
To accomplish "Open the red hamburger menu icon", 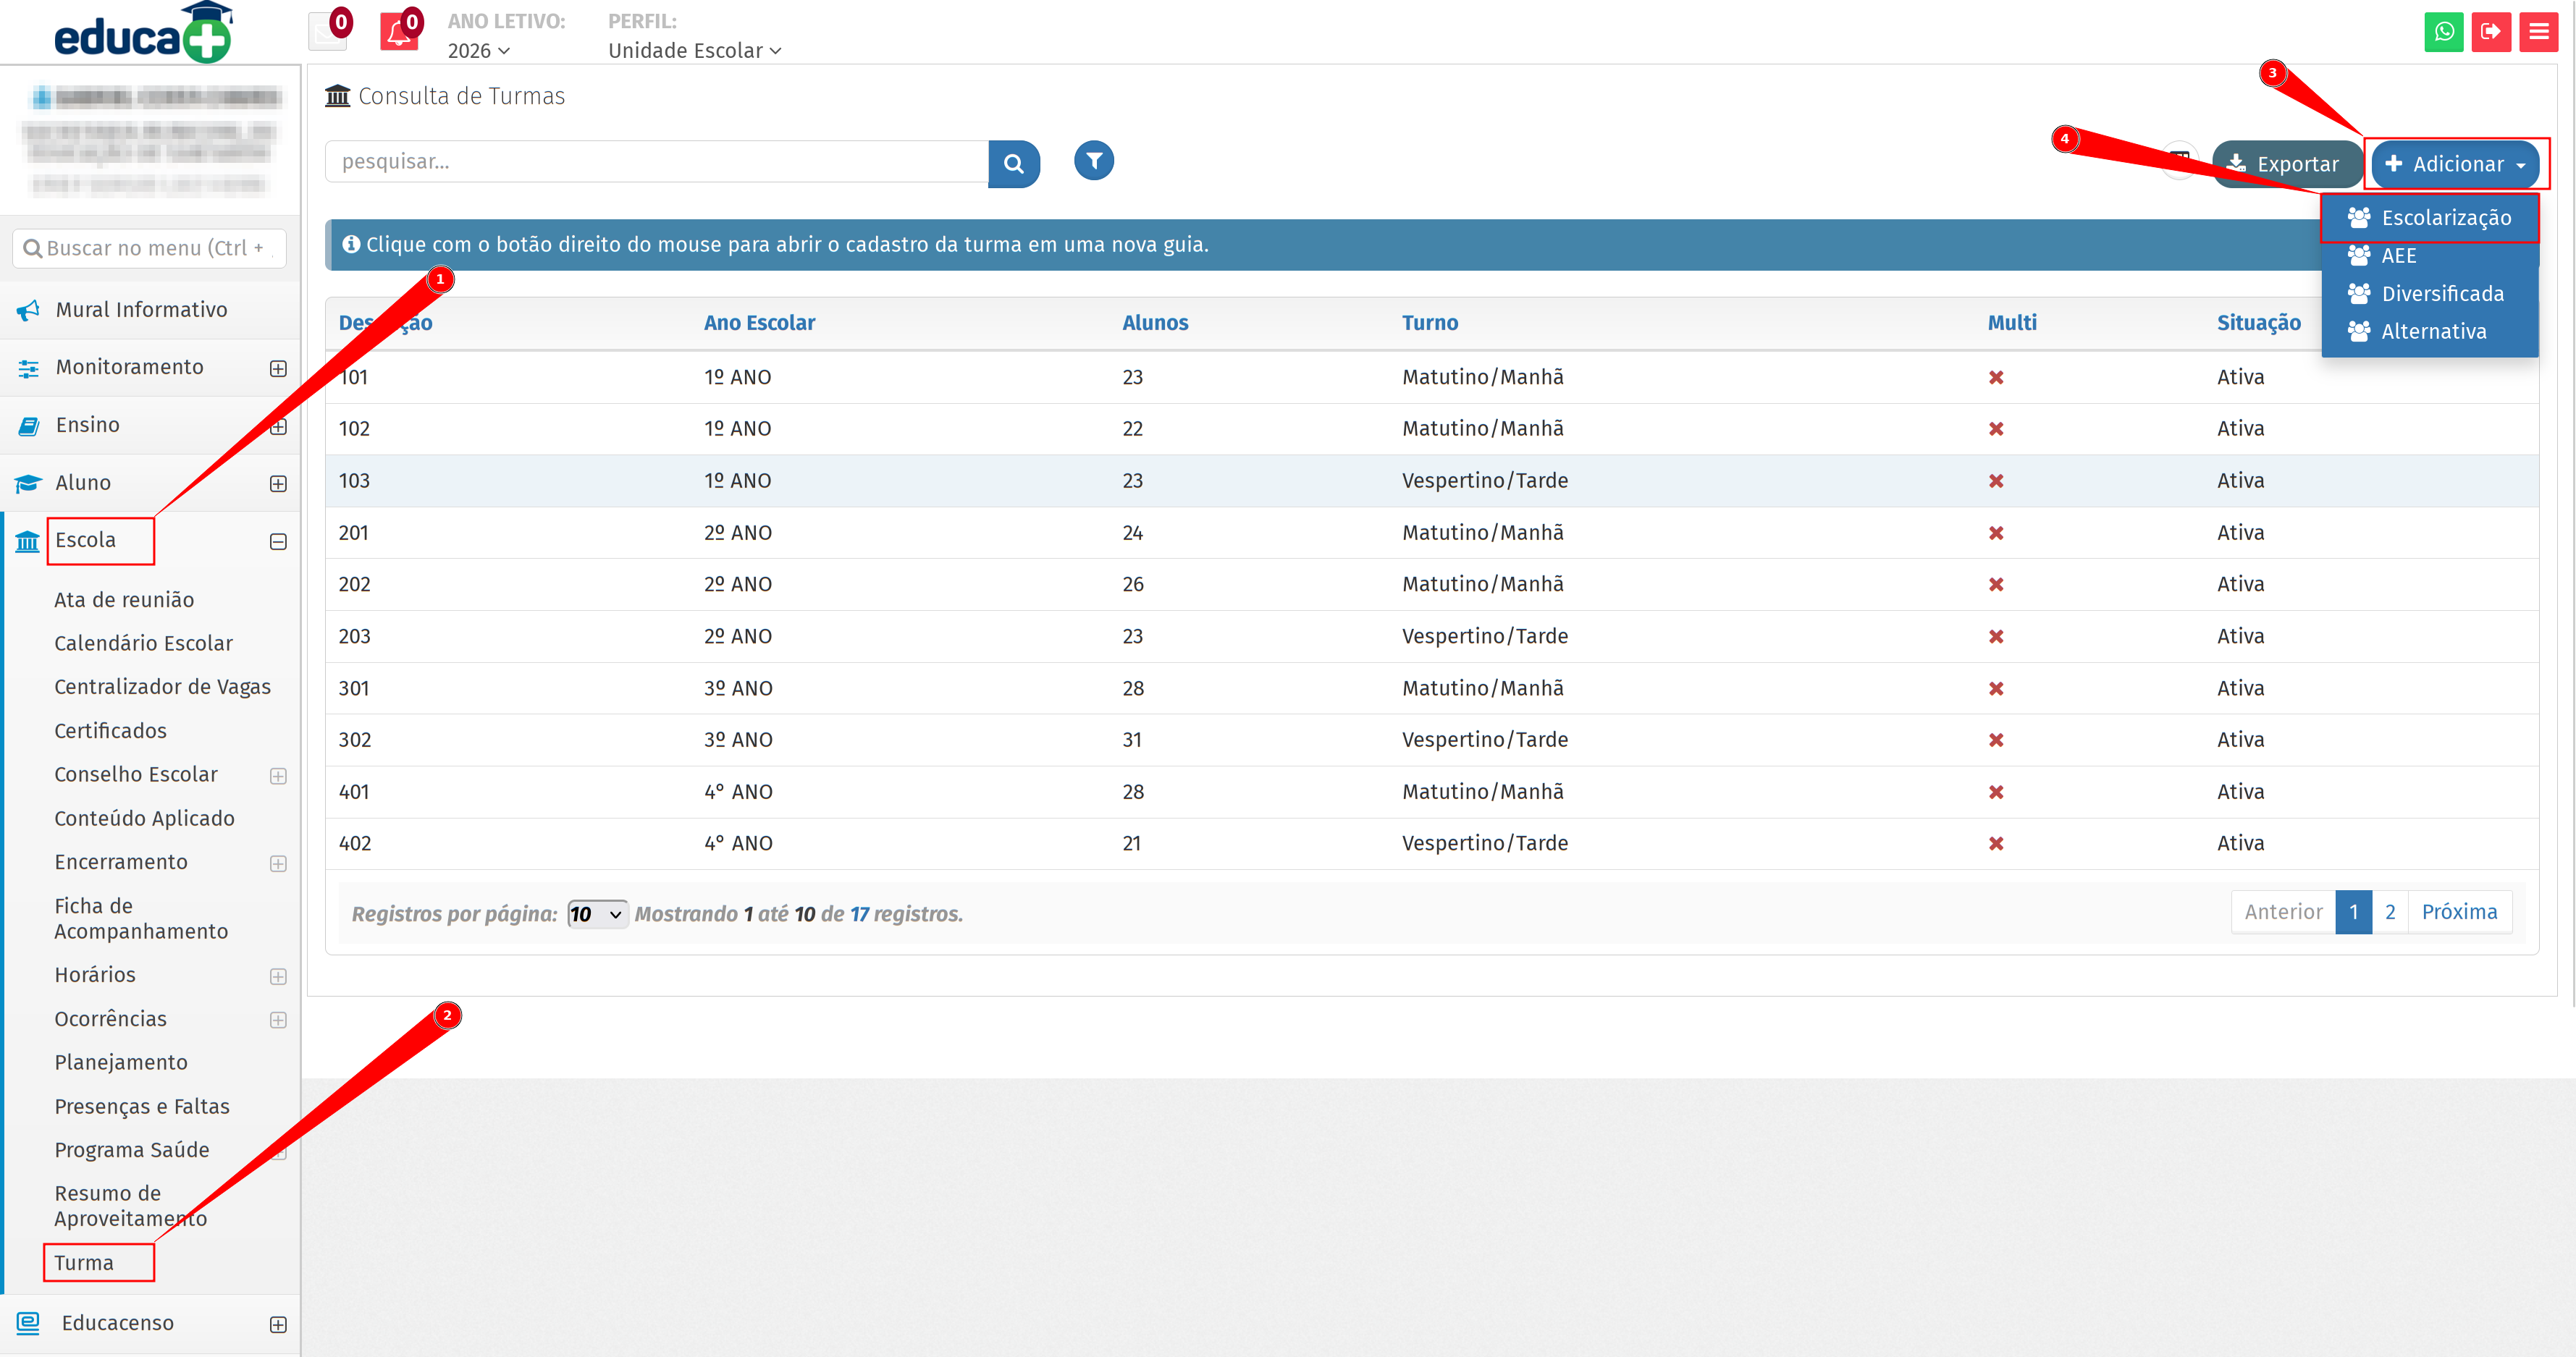I will click(2538, 32).
